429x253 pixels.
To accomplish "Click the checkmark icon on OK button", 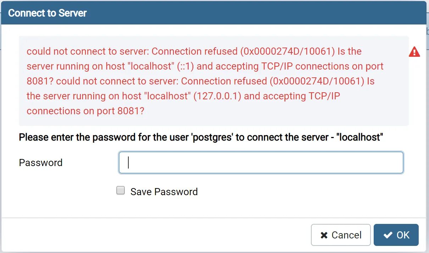I will pos(388,235).
